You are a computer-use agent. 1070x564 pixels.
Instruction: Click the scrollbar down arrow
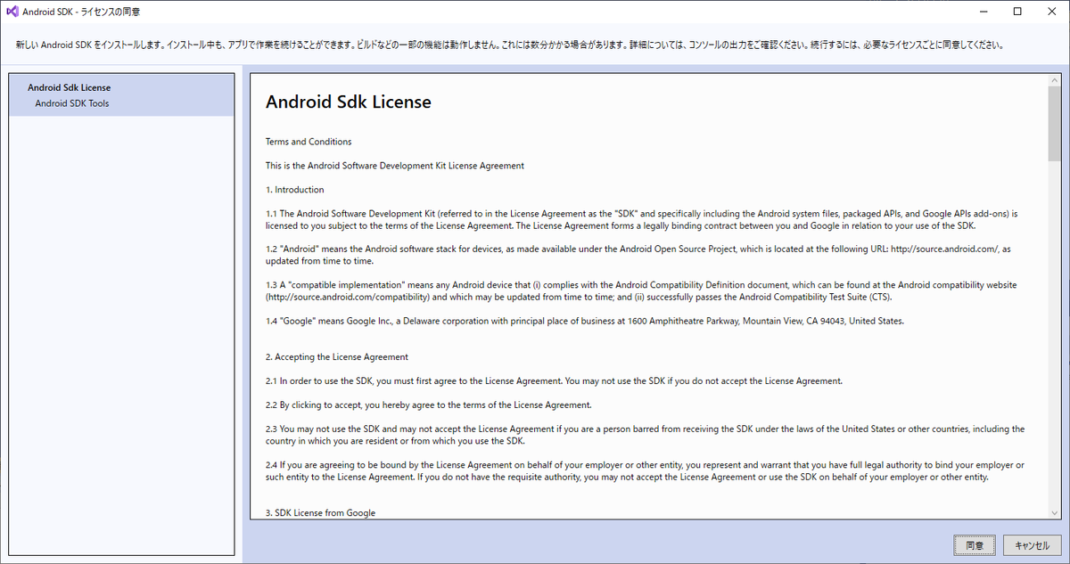click(1054, 511)
